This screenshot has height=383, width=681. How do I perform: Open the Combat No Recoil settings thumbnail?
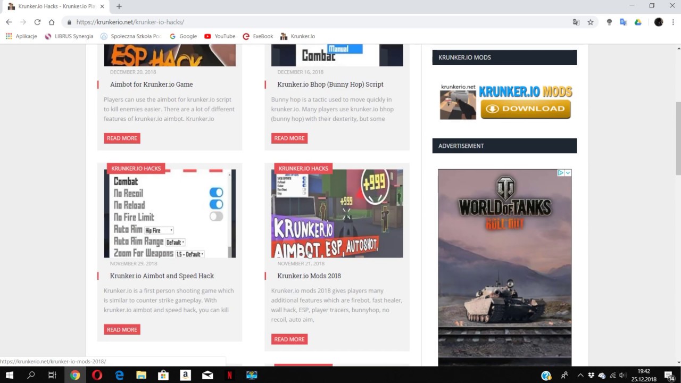[x=170, y=214]
